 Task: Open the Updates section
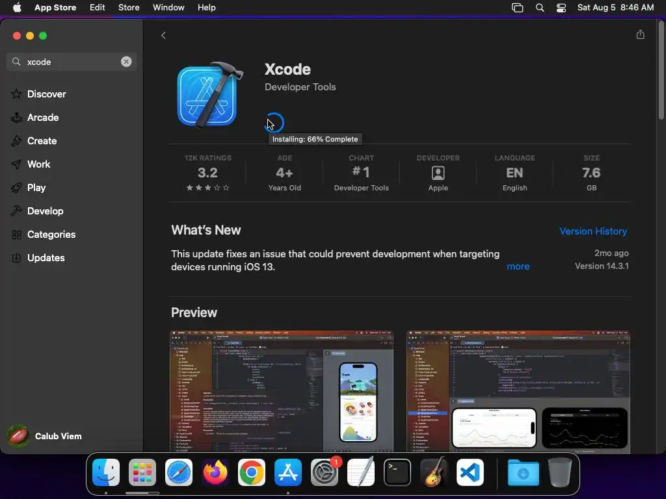click(x=46, y=257)
